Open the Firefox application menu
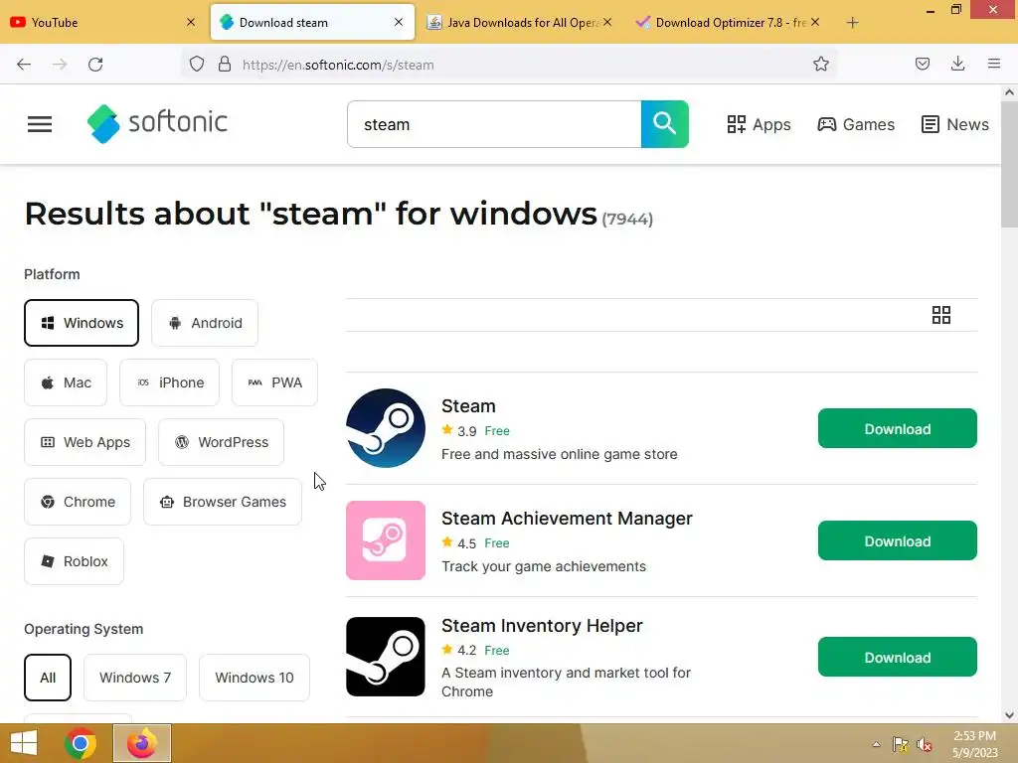Screen dimensions: 1018x763 point(994,65)
